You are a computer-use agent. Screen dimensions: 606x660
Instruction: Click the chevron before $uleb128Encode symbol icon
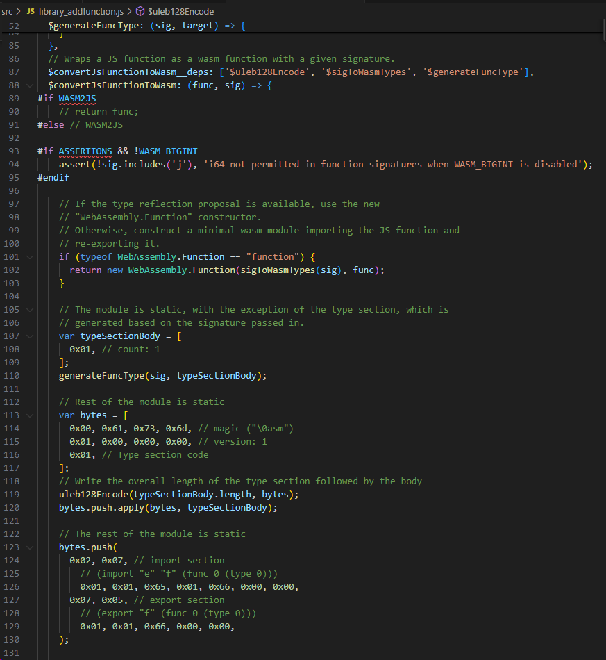pyautogui.click(x=130, y=11)
